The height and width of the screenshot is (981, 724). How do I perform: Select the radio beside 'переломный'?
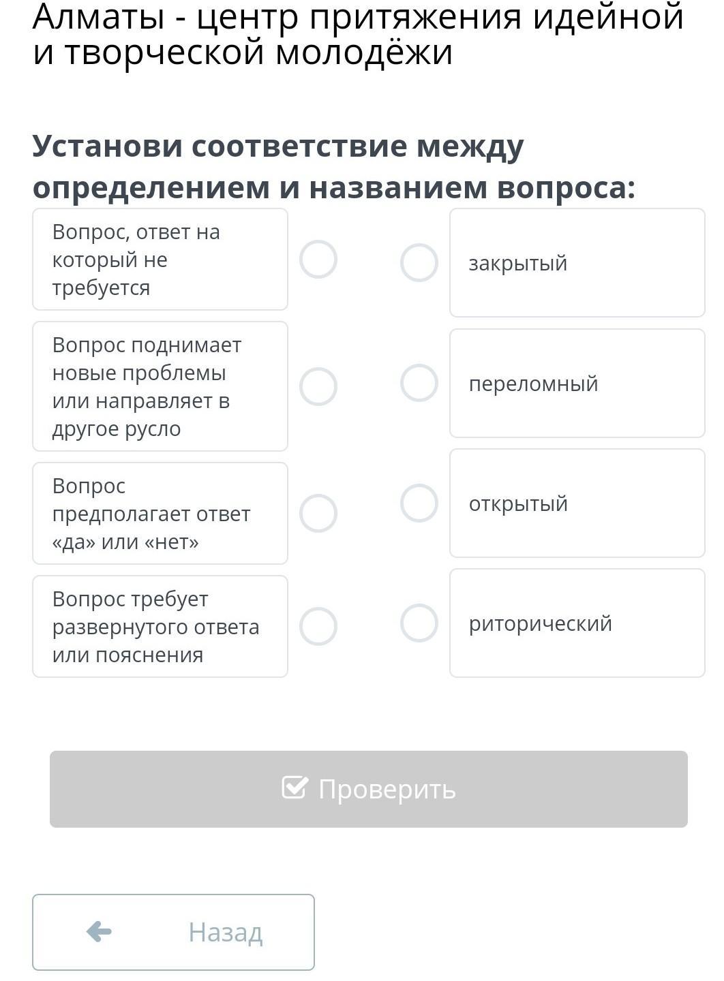419,383
